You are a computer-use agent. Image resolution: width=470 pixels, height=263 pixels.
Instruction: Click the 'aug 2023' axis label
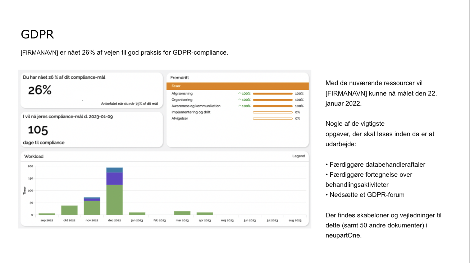point(295,220)
